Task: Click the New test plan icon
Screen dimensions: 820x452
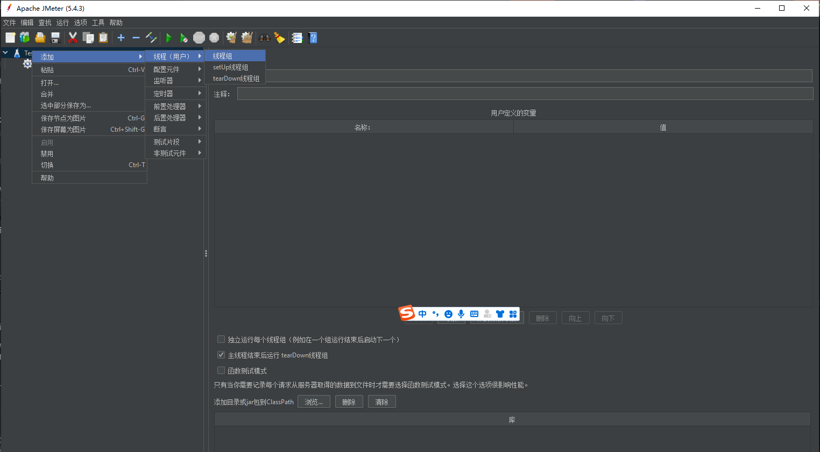Action: click(x=10, y=38)
